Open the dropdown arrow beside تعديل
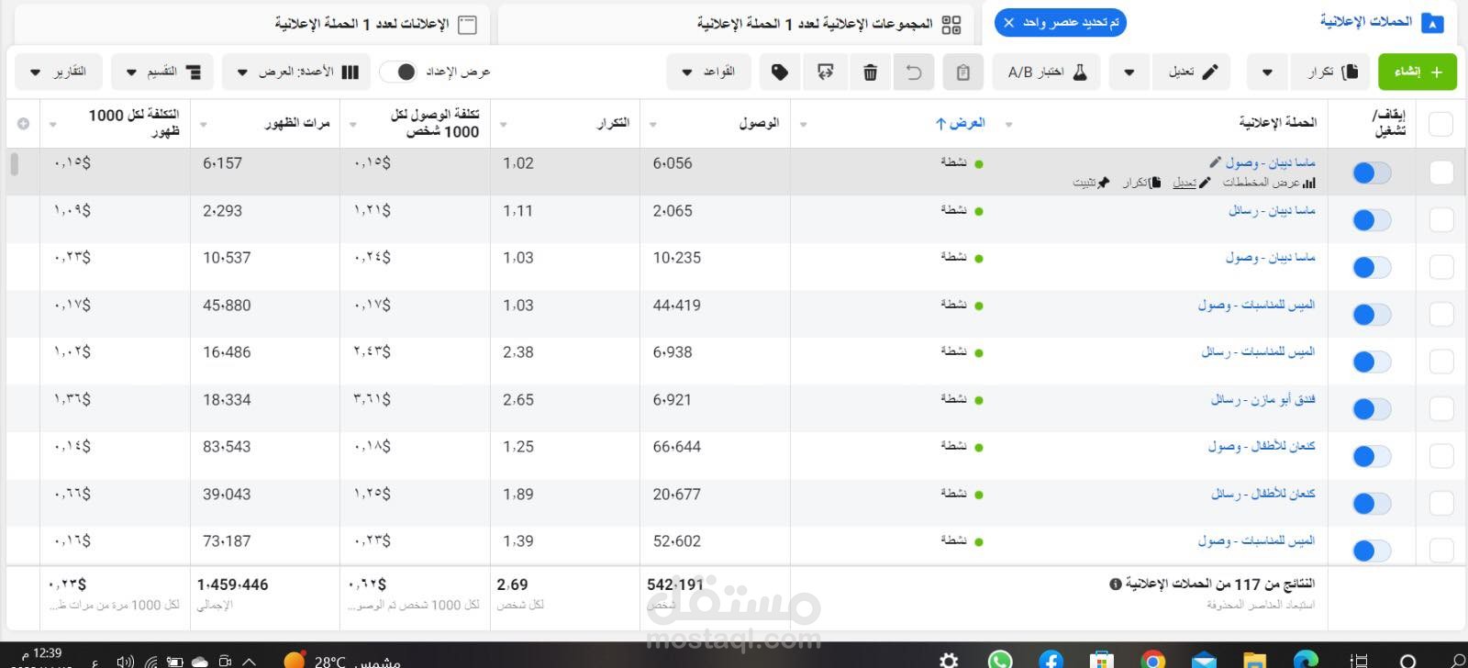This screenshot has height=668, width=1468. point(1129,72)
